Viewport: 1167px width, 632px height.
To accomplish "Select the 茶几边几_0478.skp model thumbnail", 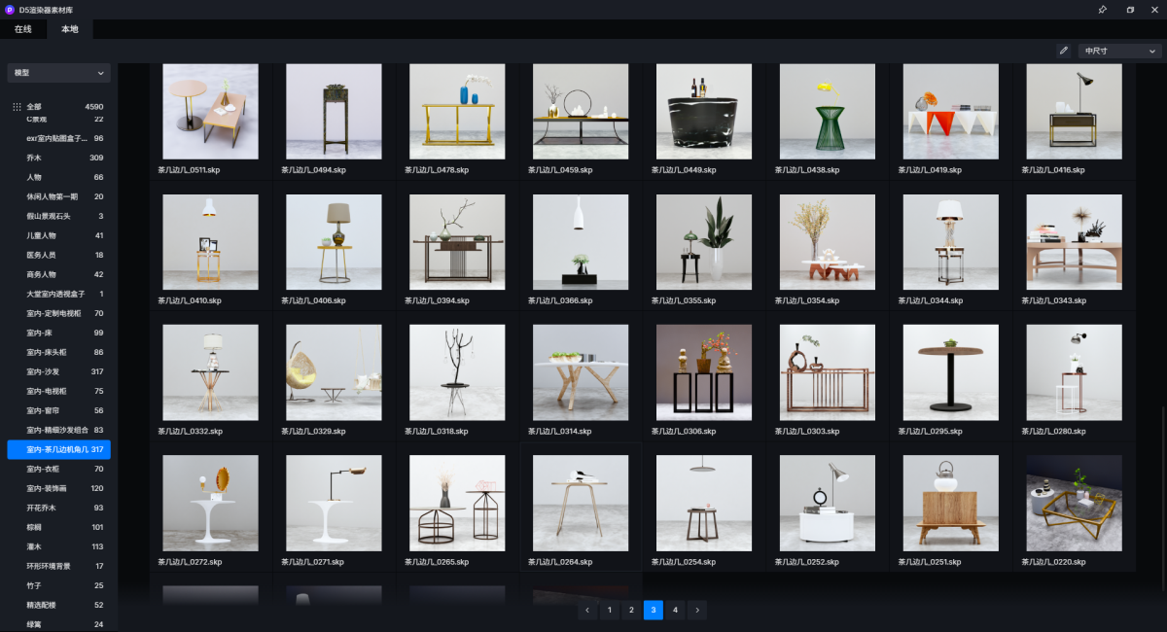I will [x=457, y=112].
